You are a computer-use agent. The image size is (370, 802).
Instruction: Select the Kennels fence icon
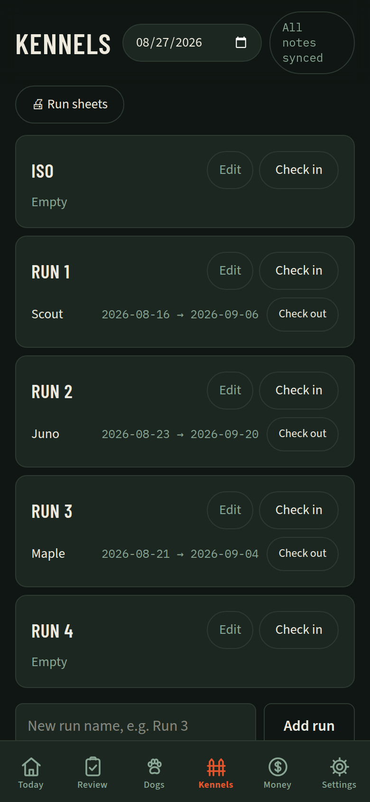coord(216,767)
